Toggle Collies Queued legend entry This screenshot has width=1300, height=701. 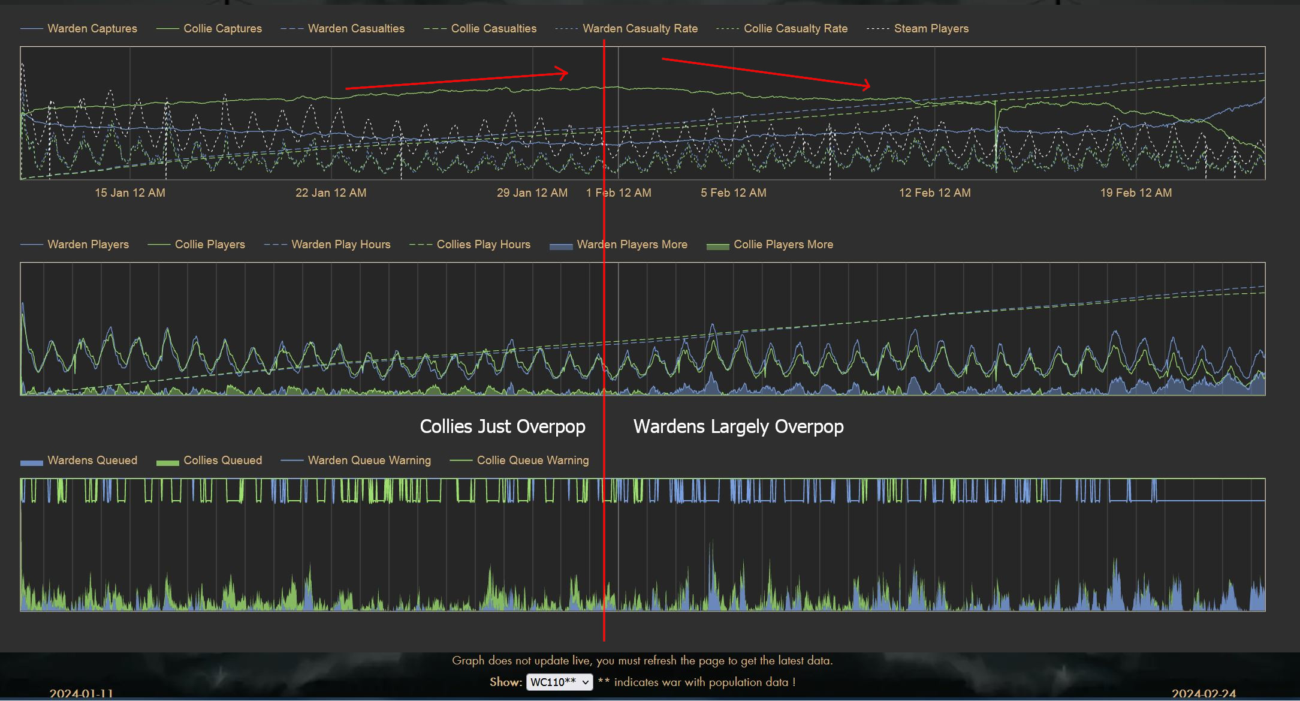(x=222, y=460)
